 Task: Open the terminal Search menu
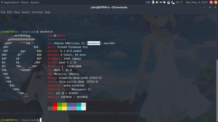click(x=26, y=12)
